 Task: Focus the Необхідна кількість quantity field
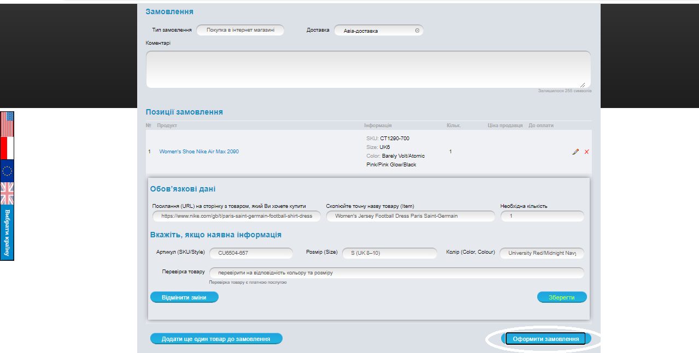[542, 216]
